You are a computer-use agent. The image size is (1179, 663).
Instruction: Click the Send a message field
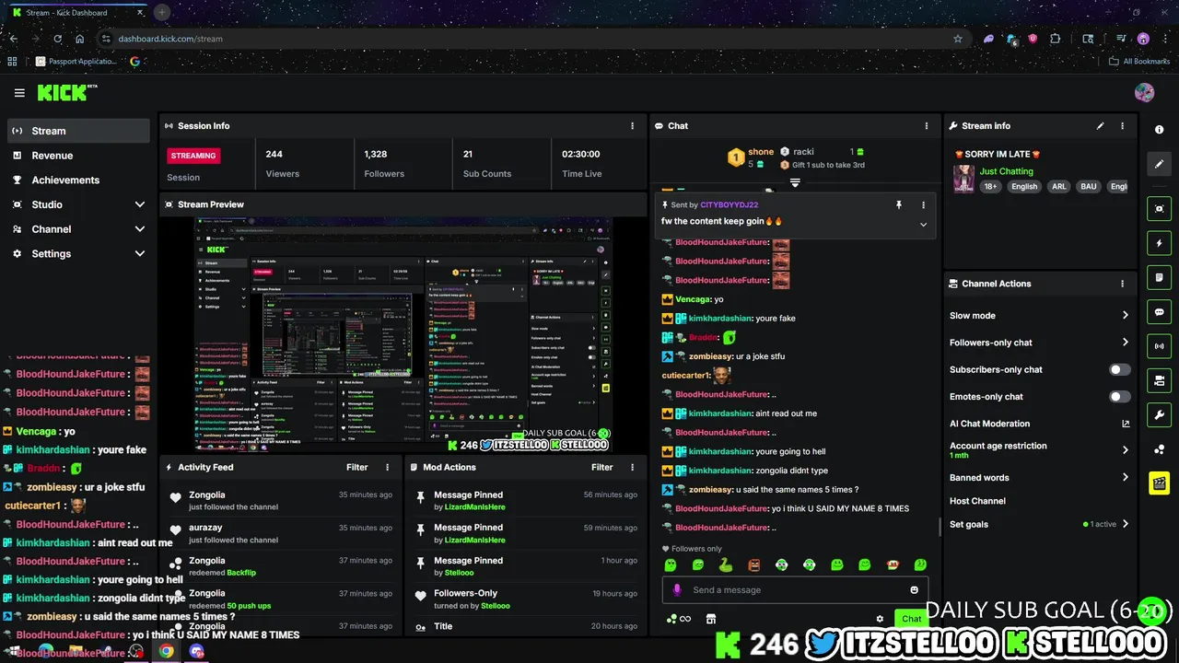click(x=797, y=590)
